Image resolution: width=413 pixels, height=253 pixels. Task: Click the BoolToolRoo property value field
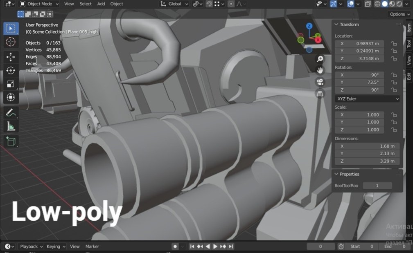pyautogui.click(x=377, y=186)
